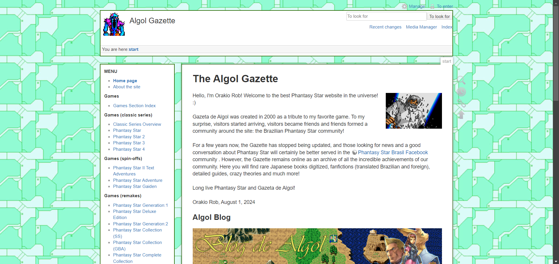This screenshot has width=559, height=264.
Task: Click the start breadcrumb link
Action: (x=134, y=49)
